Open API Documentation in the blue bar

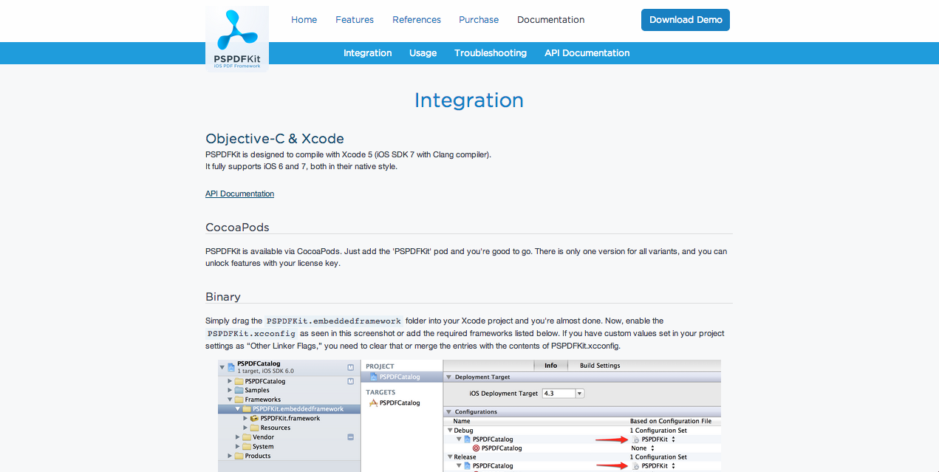[x=587, y=53]
